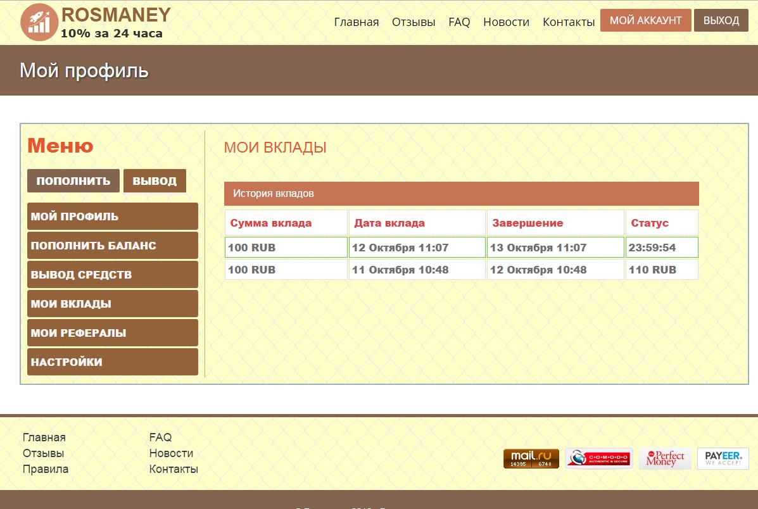The image size is (758, 509).
Task: Open МОЙ ПРОФИЛЬ in the sidebar
Action: pos(113,217)
